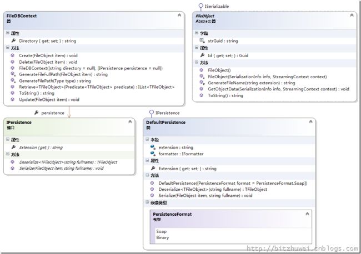Collapse fields section in FileObject
This screenshot has width=361, height=254.
click(197, 33)
